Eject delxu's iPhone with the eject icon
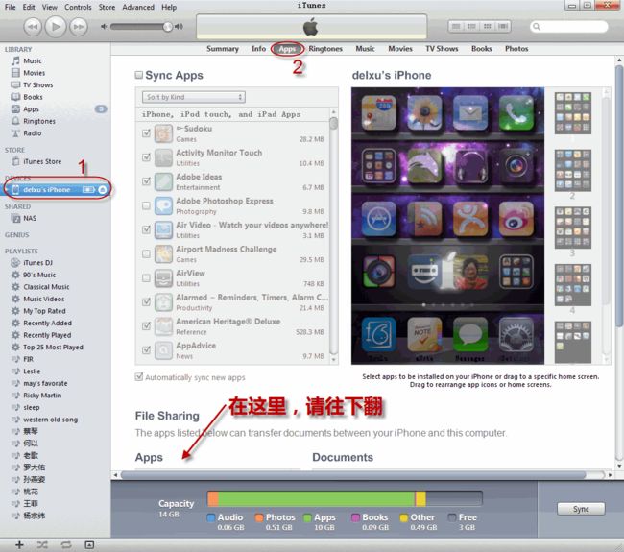Viewport: 624px width, 552px height. [x=103, y=190]
